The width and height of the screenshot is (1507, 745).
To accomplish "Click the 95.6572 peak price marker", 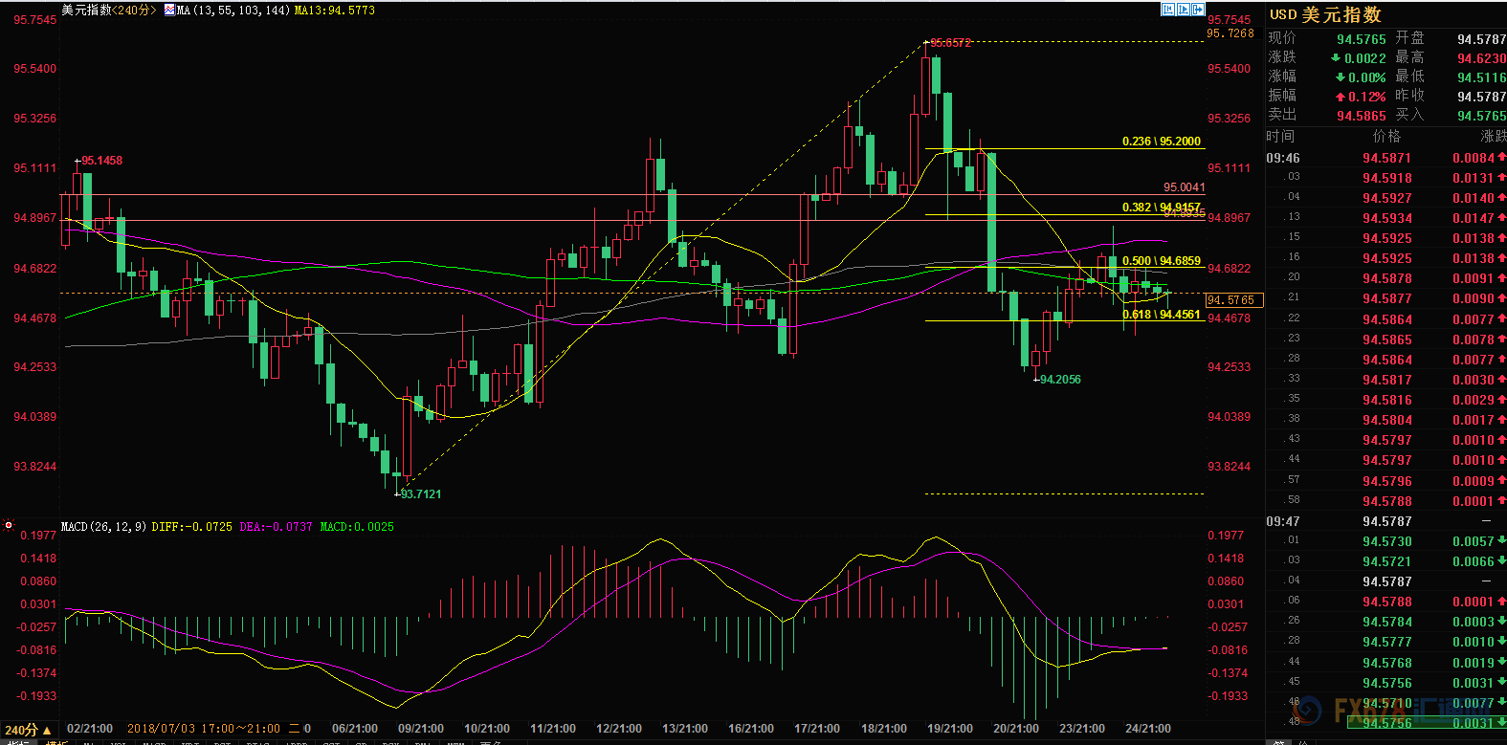I will pyautogui.click(x=950, y=43).
